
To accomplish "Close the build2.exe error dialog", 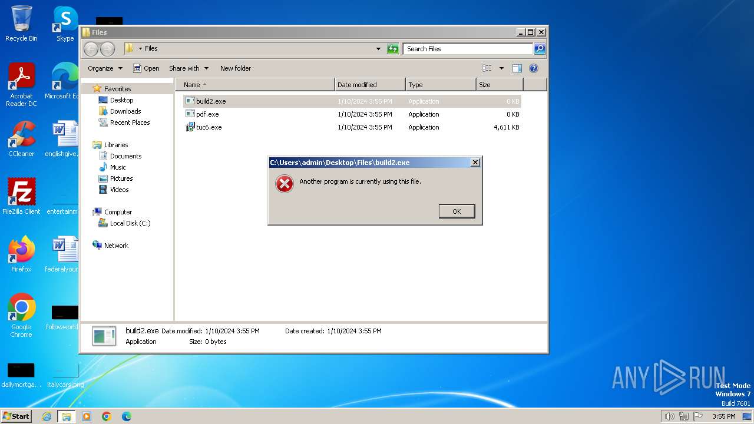I will pos(475,163).
